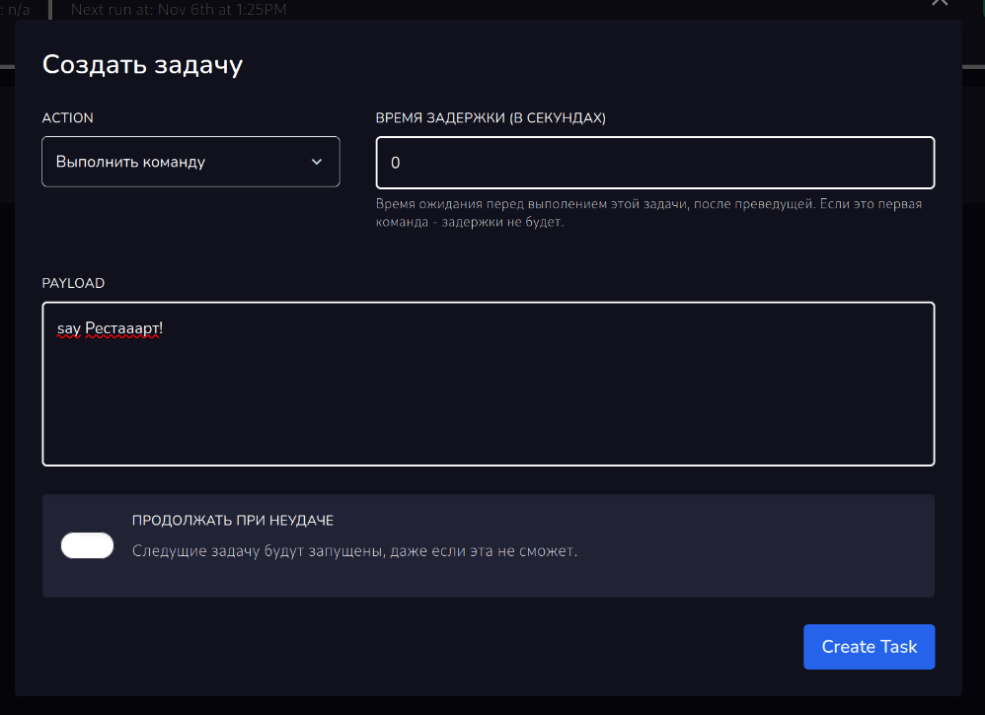Viewport: 985px width, 715px height.
Task: Click the ВРЕМЯ ЗАДЕРЖКИ (В СЕКУНДАХ) label
Action: 491,117
